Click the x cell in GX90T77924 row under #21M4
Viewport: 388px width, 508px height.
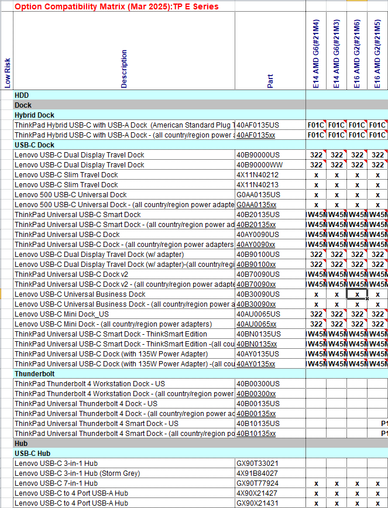point(316,483)
